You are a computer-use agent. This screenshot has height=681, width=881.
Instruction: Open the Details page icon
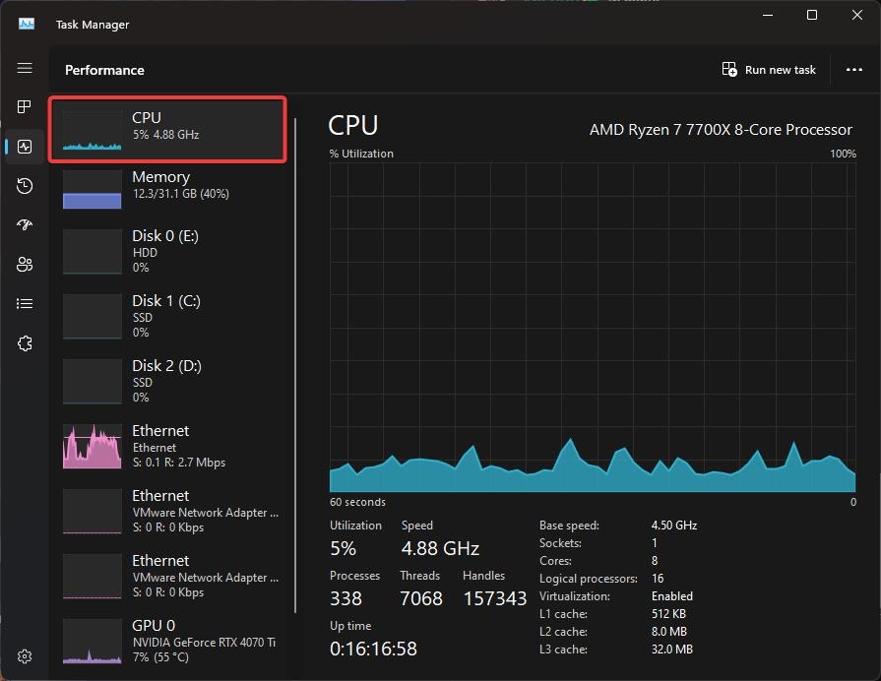(x=25, y=303)
